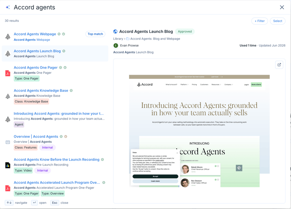Image resolution: width=291 pixels, height=209 pixels.
Task: Open Accord Agents One Pager result
Action: [x=36, y=68]
